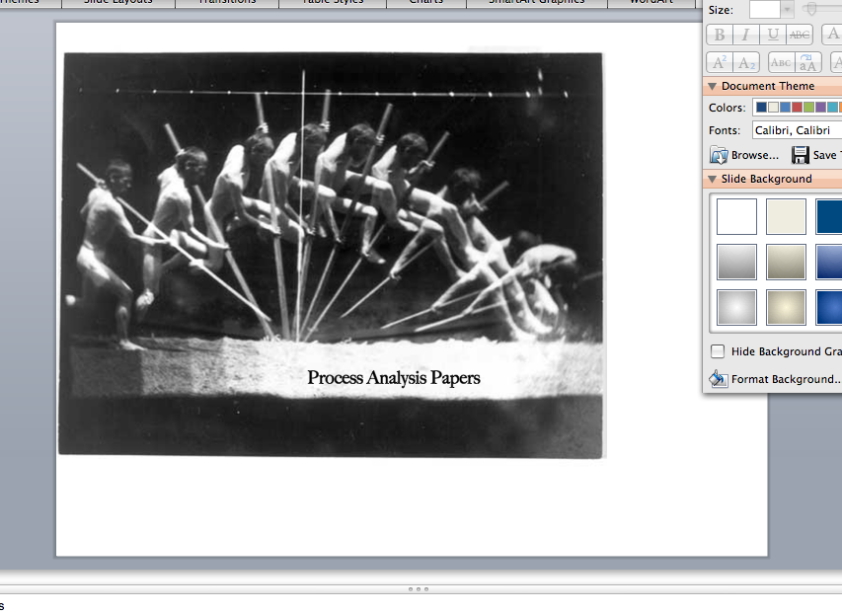
Task: Apply subscript formatting
Action: 746,62
